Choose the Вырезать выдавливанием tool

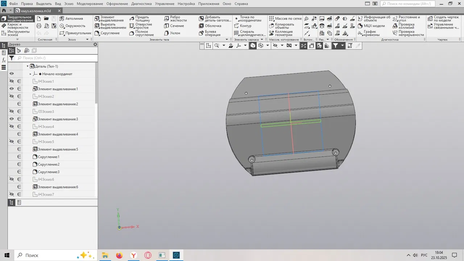[110, 26]
